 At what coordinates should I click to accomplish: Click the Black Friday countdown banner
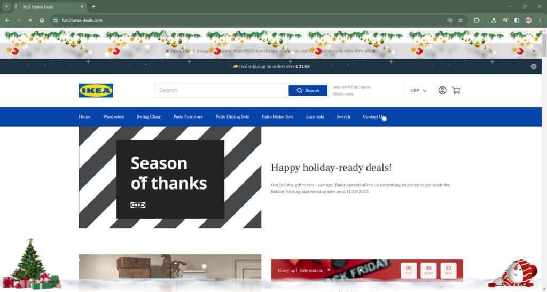tap(367, 271)
